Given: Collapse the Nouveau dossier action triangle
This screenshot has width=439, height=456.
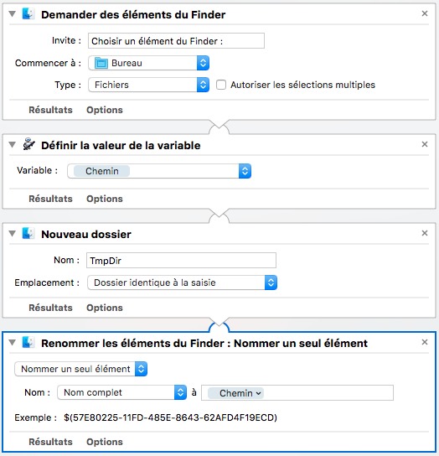Looking at the screenshot, I should [13, 233].
